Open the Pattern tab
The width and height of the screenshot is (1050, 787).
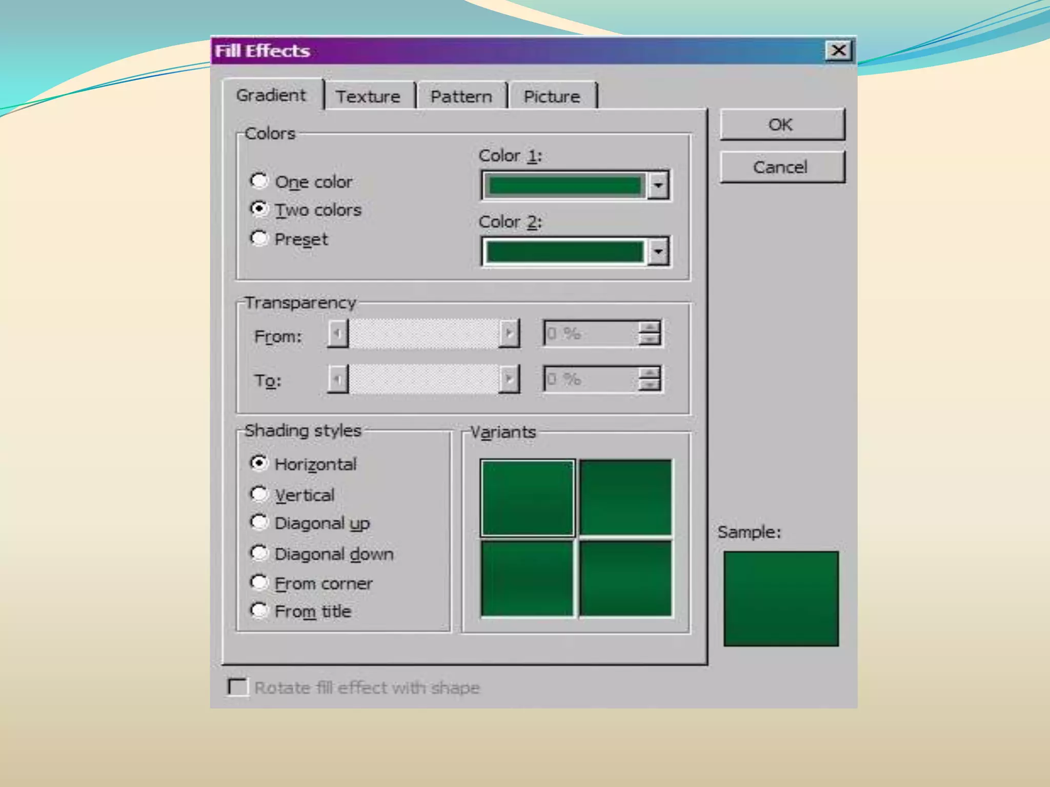pos(461,96)
